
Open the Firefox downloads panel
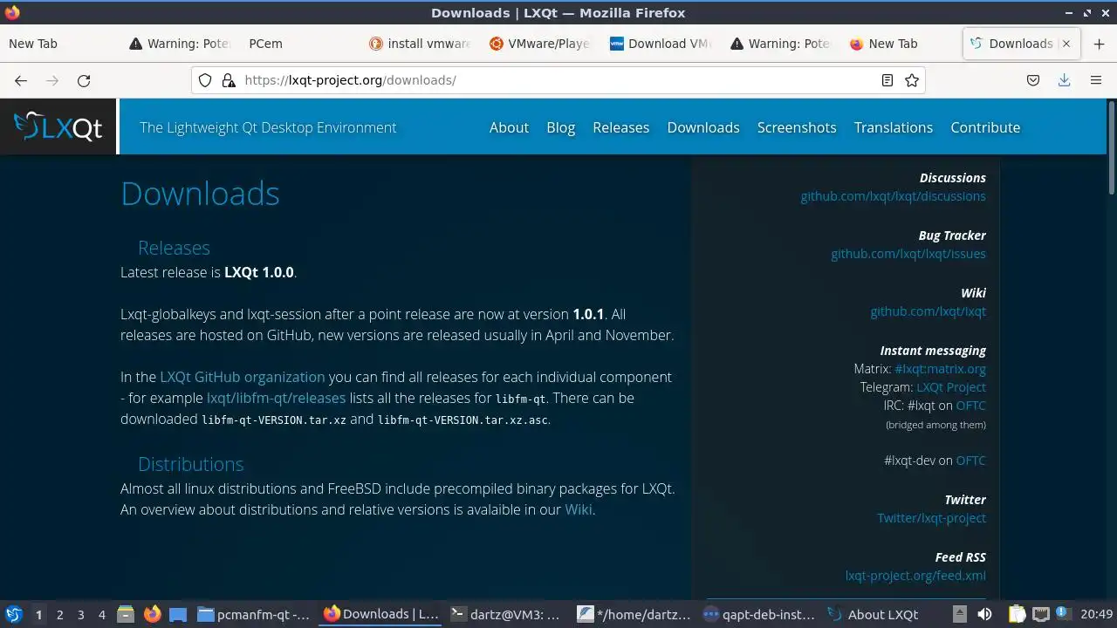coord(1065,80)
